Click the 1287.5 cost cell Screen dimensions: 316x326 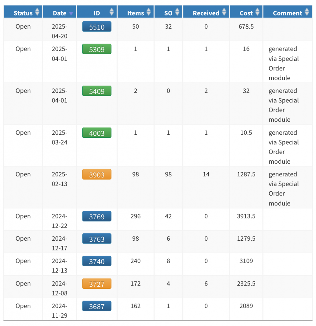246,174
